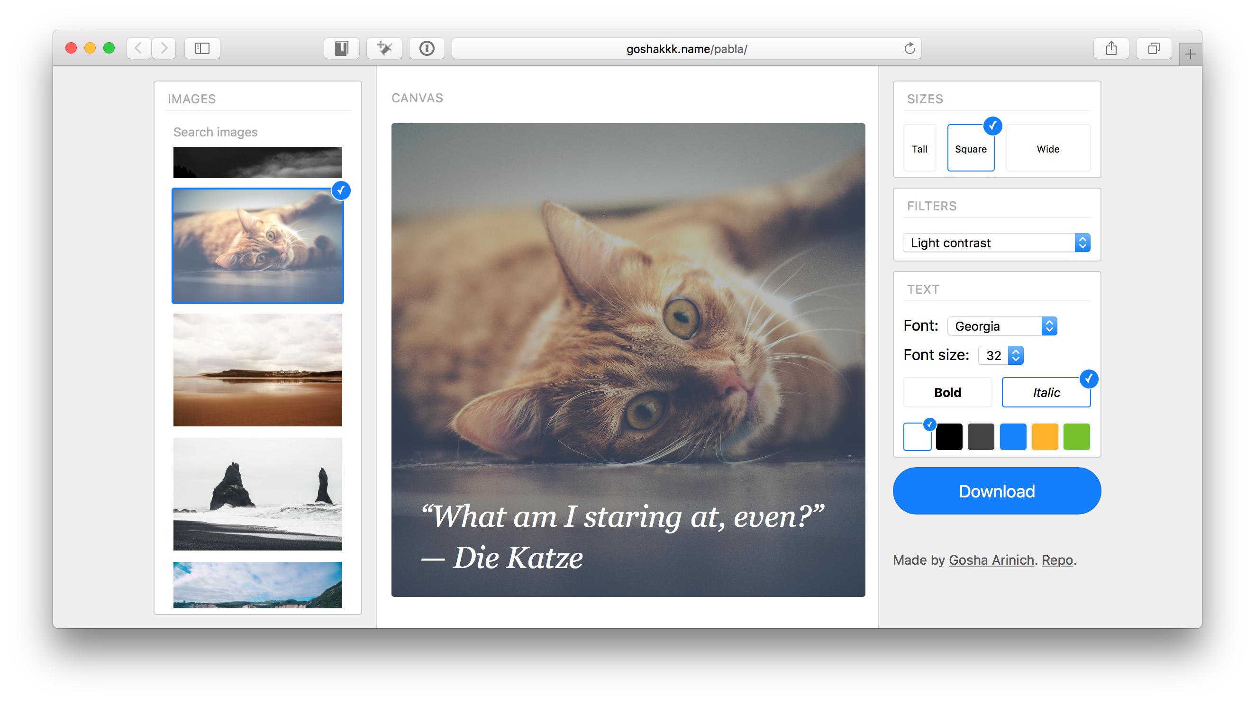Click the browser forward arrow
The image size is (1255, 704).
pyautogui.click(x=164, y=48)
